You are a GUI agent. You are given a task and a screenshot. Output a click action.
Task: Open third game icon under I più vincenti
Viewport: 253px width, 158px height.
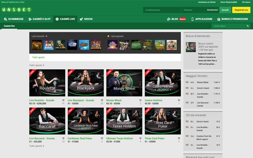[60, 45]
